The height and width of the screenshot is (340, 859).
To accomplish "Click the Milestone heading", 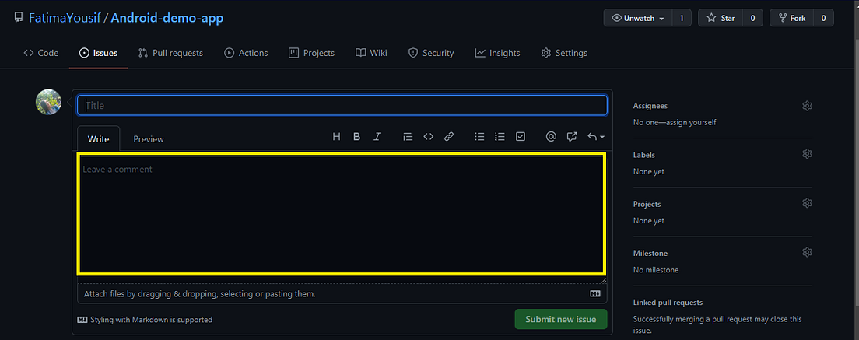I will pyautogui.click(x=650, y=254).
